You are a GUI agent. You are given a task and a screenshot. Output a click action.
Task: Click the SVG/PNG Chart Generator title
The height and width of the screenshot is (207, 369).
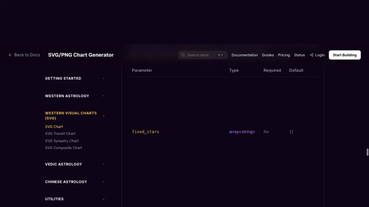[x=81, y=55]
